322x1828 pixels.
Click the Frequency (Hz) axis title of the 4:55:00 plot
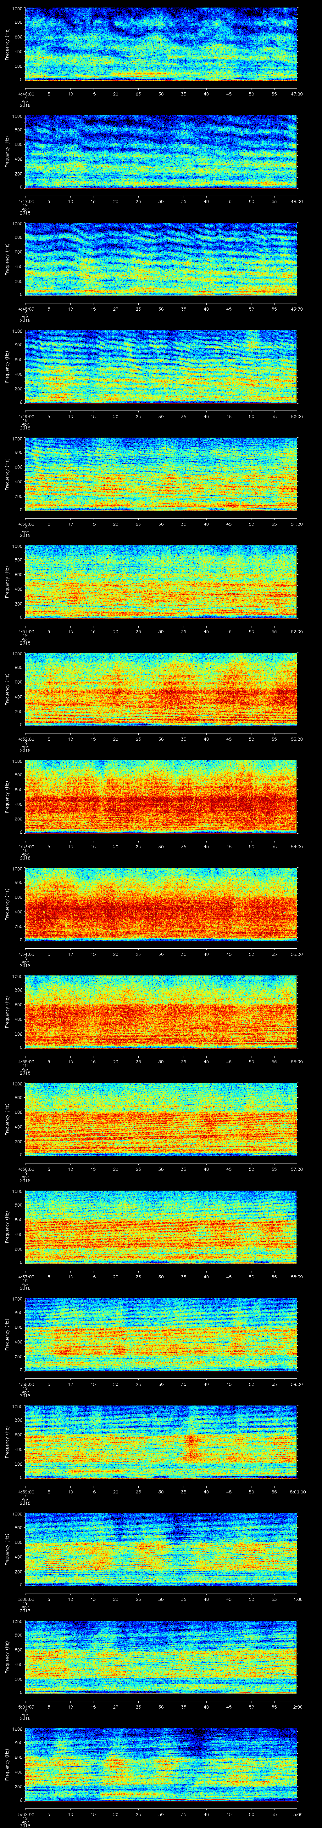pos(7,1011)
